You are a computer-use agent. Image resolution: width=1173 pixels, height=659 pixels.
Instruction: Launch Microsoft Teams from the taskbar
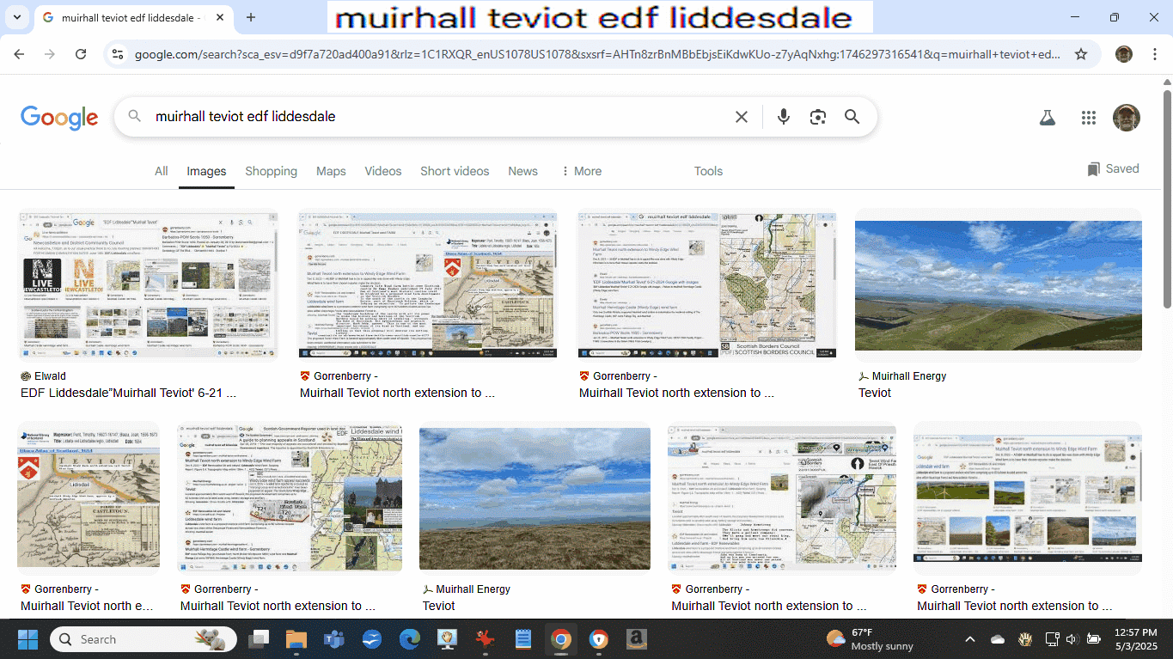click(334, 639)
